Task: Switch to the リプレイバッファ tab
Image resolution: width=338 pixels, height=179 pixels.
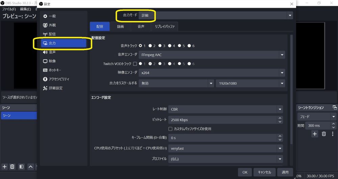Action: tap(165, 26)
